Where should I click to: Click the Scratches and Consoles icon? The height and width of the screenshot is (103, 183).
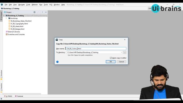click(7, 34)
